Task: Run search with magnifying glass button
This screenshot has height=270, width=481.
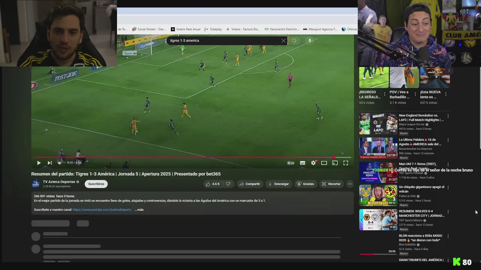Action: [294, 40]
